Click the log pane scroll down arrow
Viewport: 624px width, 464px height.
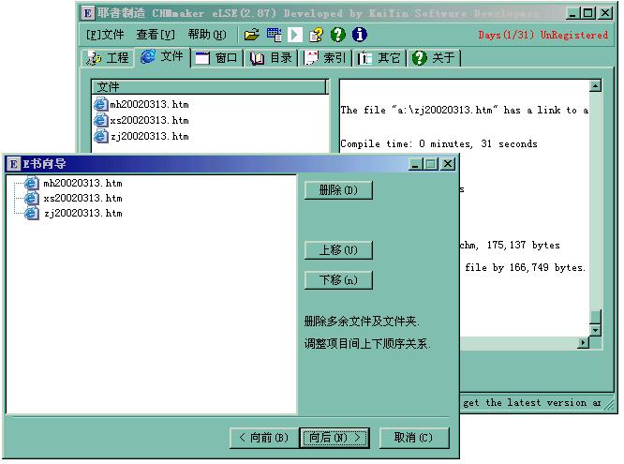pyautogui.click(x=595, y=329)
